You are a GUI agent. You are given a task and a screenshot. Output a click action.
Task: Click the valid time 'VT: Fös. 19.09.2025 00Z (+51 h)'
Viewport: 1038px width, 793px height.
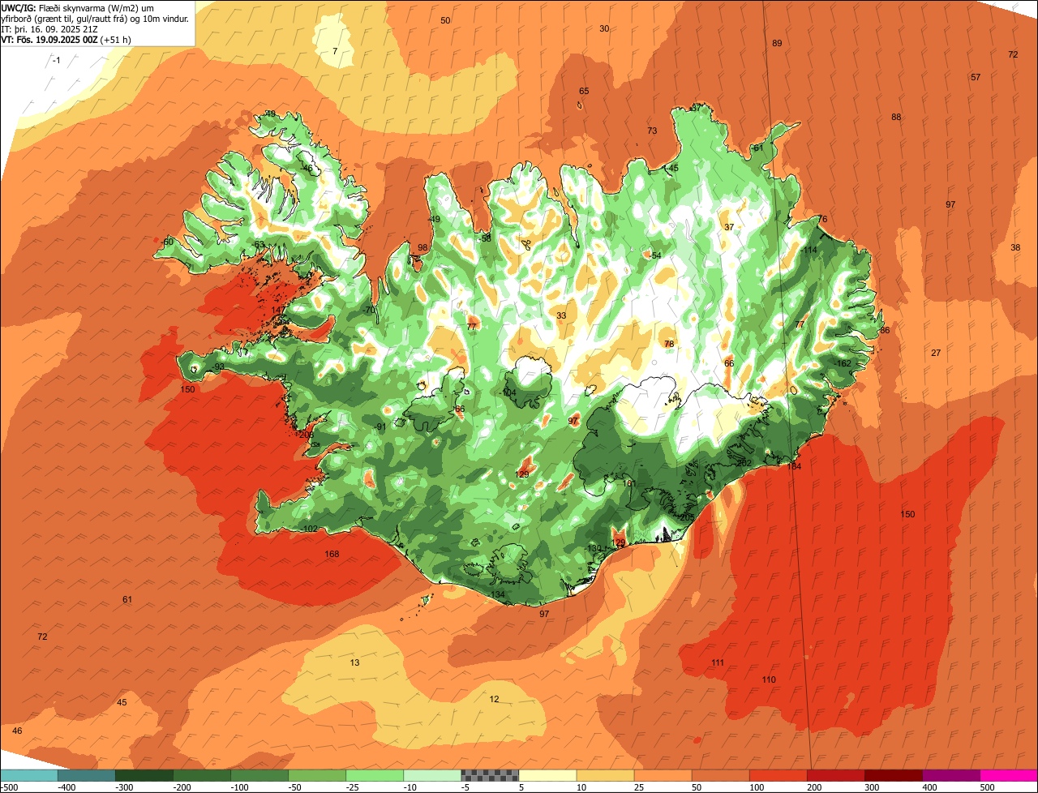[66, 40]
